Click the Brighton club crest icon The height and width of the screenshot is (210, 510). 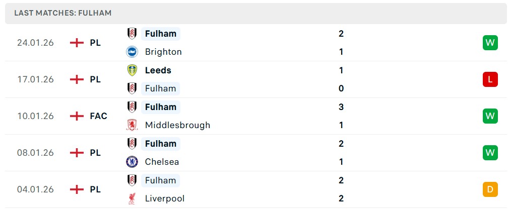pos(132,52)
